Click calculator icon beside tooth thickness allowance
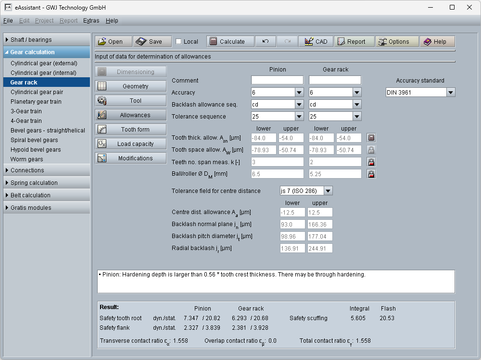The width and height of the screenshot is (481, 360). pos(371,138)
